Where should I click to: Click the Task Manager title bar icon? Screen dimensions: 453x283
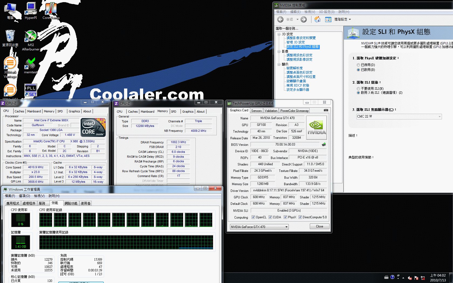click(5, 189)
